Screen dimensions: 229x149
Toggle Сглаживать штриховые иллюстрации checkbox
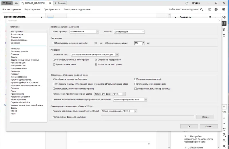coord(54,60)
